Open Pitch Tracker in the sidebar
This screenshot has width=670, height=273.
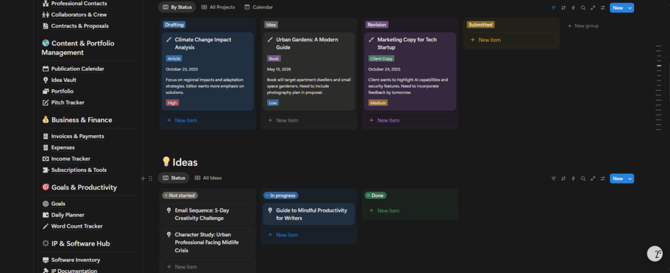pyautogui.click(x=67, y=103)
